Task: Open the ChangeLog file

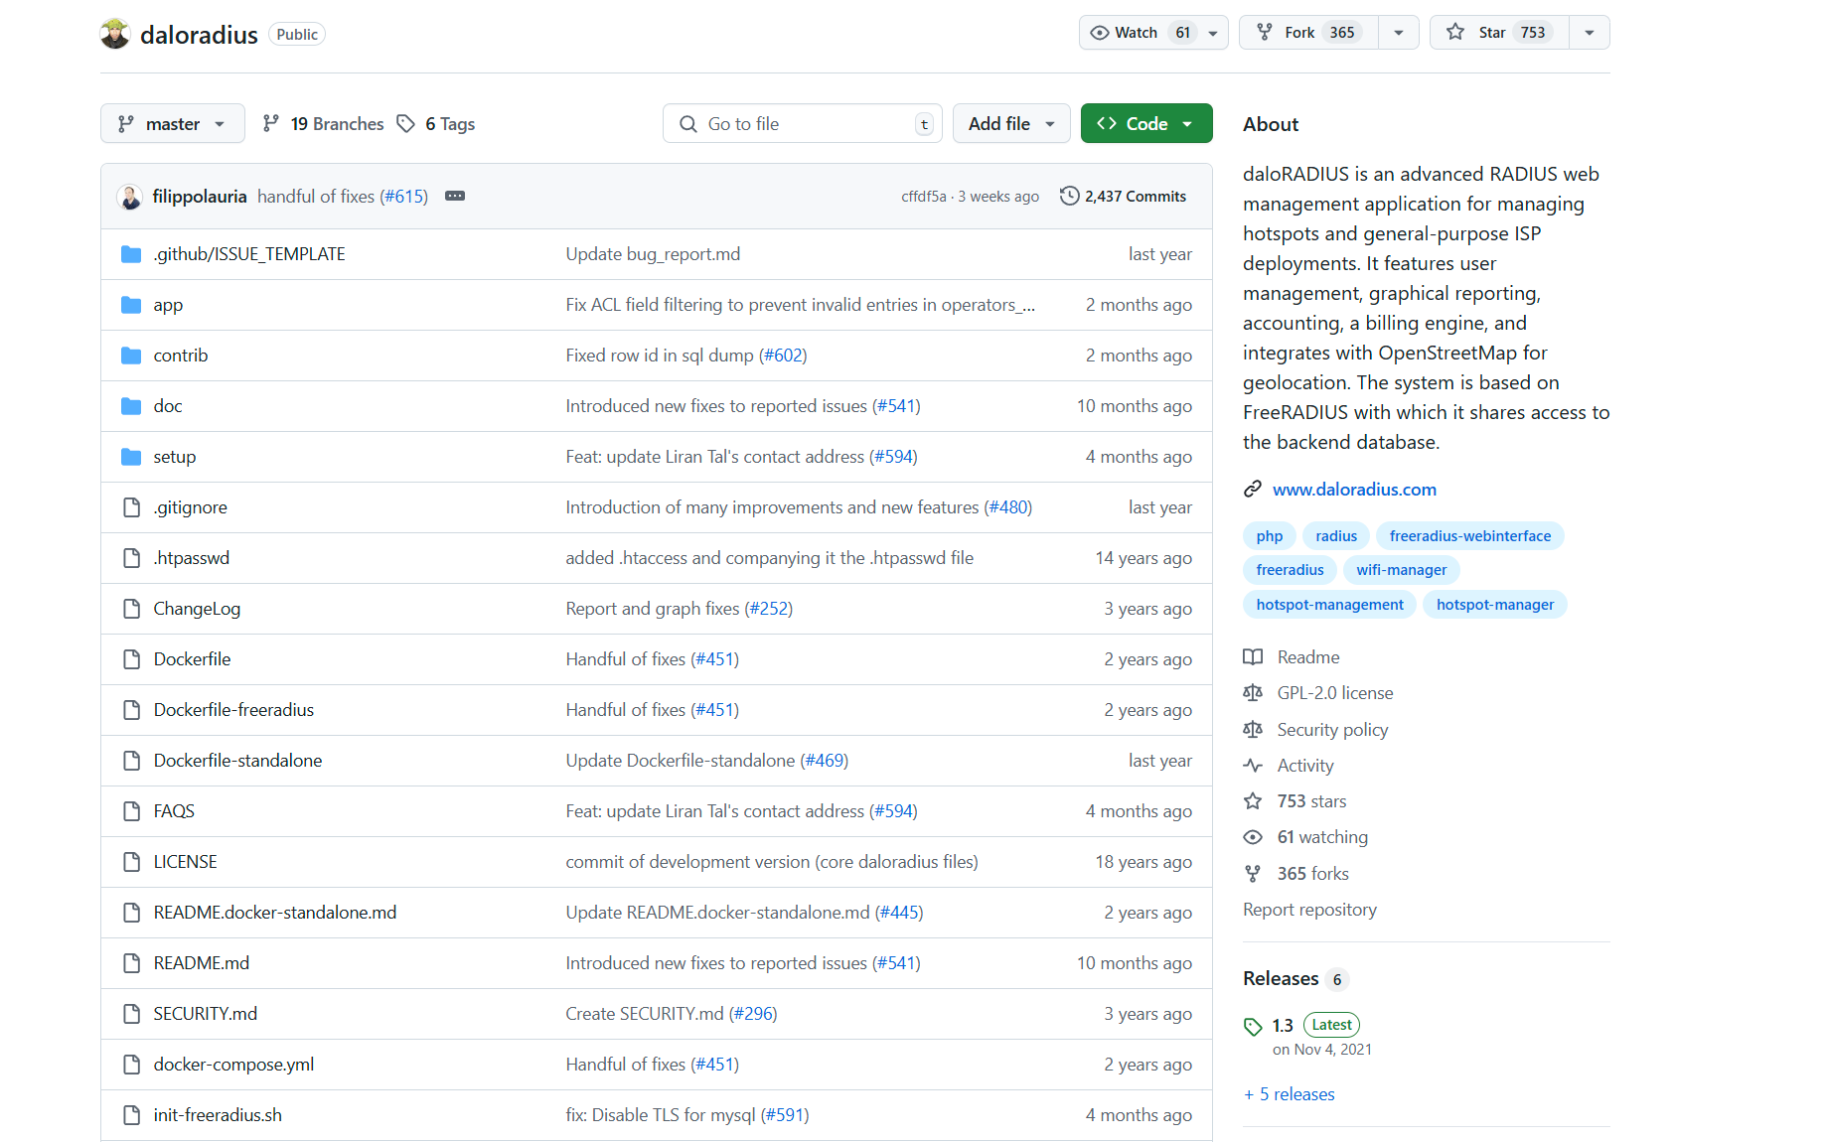Action: (x=197, y=609)
